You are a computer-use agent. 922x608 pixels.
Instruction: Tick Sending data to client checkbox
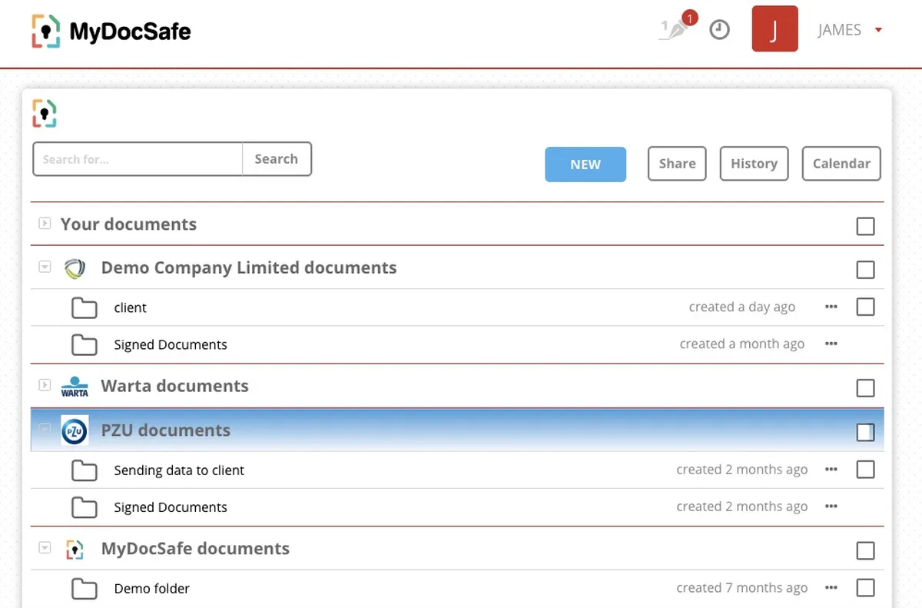coord(865,469)
